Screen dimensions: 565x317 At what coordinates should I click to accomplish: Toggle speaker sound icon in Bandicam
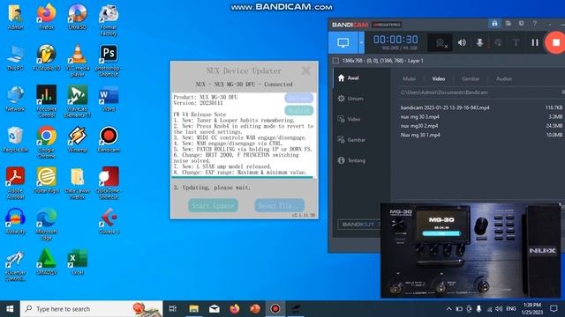(462, 43)
